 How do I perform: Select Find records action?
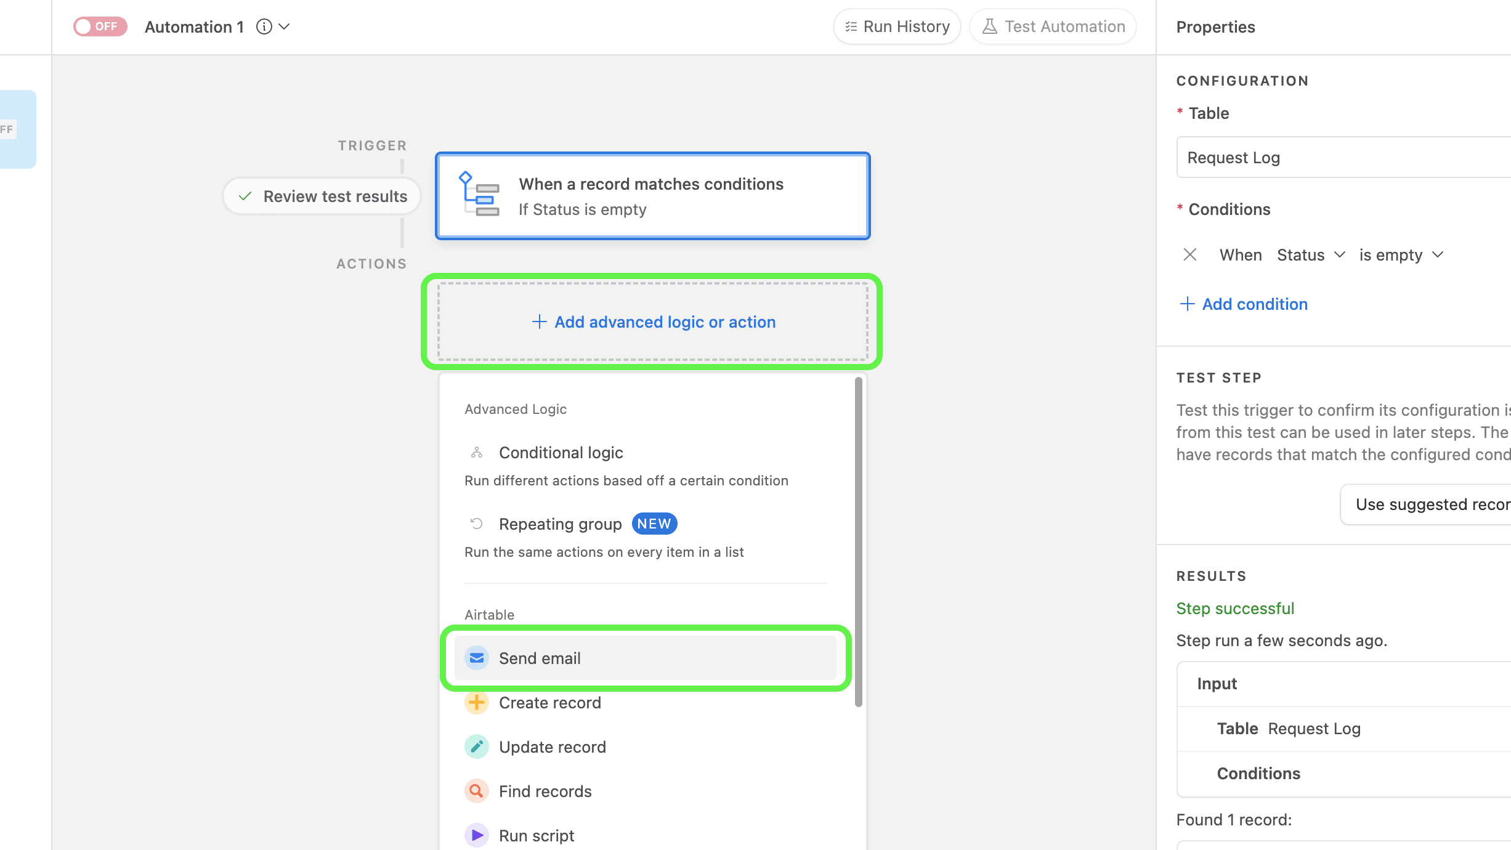click(x=645, y=791)
